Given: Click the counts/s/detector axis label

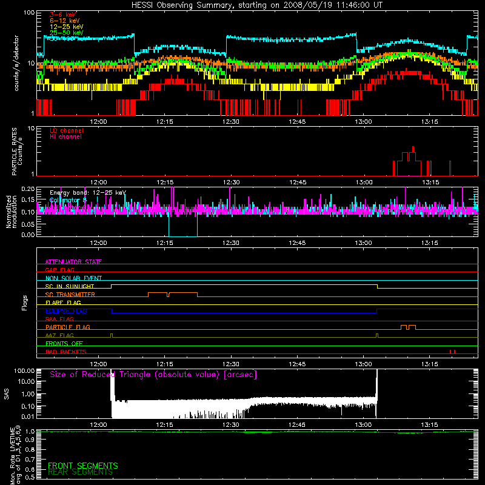Looking at the screenshot, I should pyautogui.click(x=16, y=63).
